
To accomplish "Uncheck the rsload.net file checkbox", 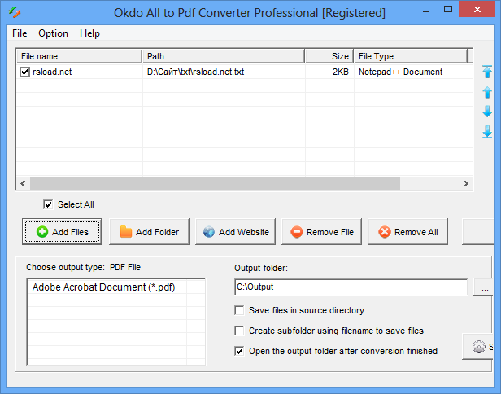I will pos(24,72).
